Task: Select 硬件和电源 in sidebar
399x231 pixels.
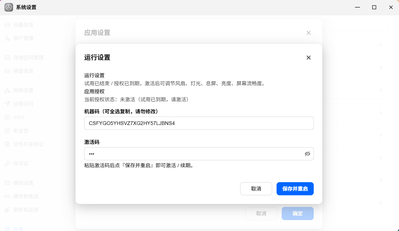Action: 26,196
